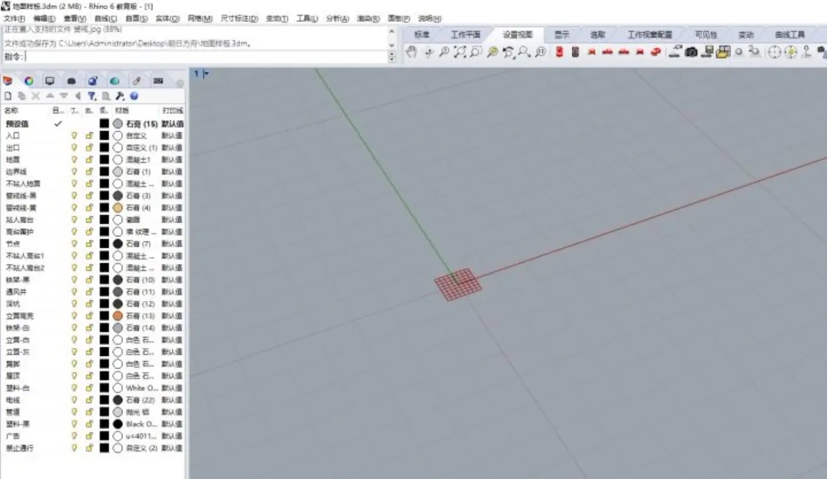Click the red perspective car view icon
This screenshot has height=479, width=827.
click(656, 53)
